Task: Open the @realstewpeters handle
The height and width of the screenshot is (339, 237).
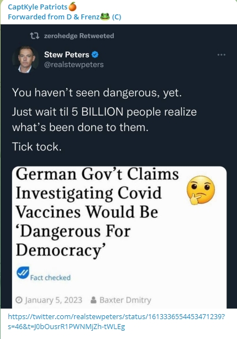Action: point(74,65)
